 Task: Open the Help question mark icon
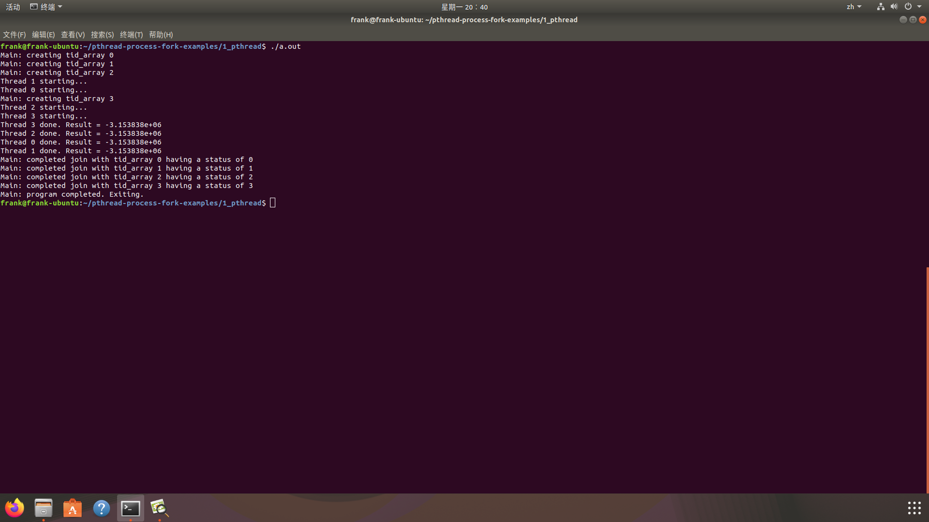[x=102, y=508]
